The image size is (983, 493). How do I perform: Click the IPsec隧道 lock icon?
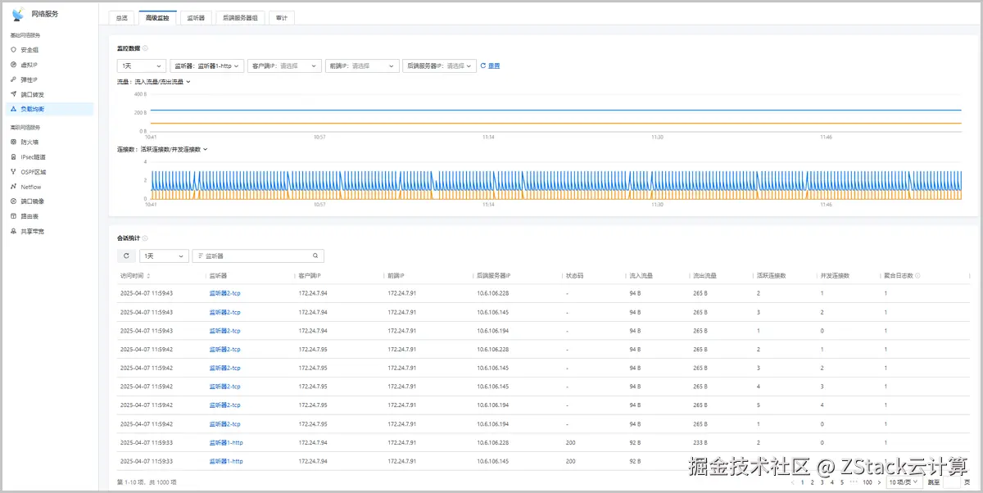pyautogui.click(x=13, y=156)
